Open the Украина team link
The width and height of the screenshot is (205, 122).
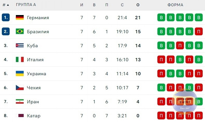[x=36, y=74]
